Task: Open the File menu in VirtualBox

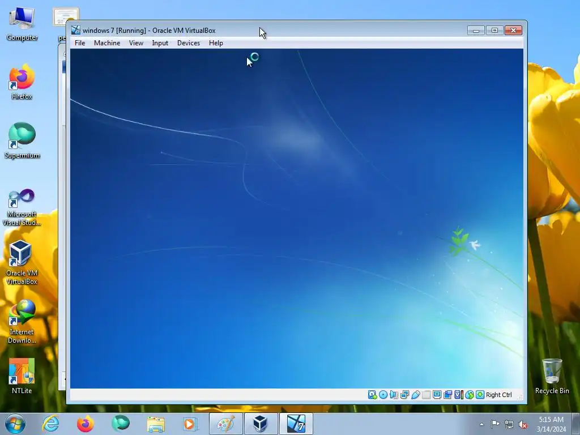Action: [x=80, y=43]
